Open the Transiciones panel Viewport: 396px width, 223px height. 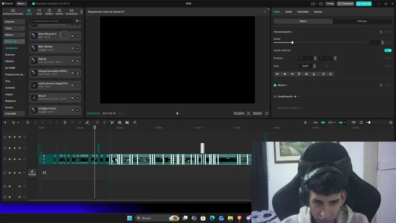pyautogui.click(x=71, y=12)
